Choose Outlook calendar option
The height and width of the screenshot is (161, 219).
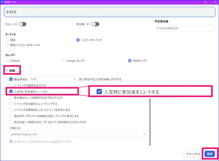[7, 61]
